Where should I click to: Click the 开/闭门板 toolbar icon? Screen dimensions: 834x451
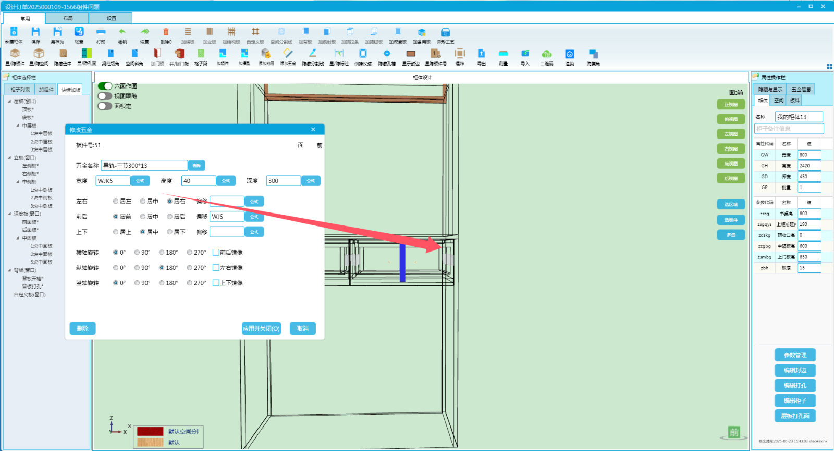click(179, 54)
